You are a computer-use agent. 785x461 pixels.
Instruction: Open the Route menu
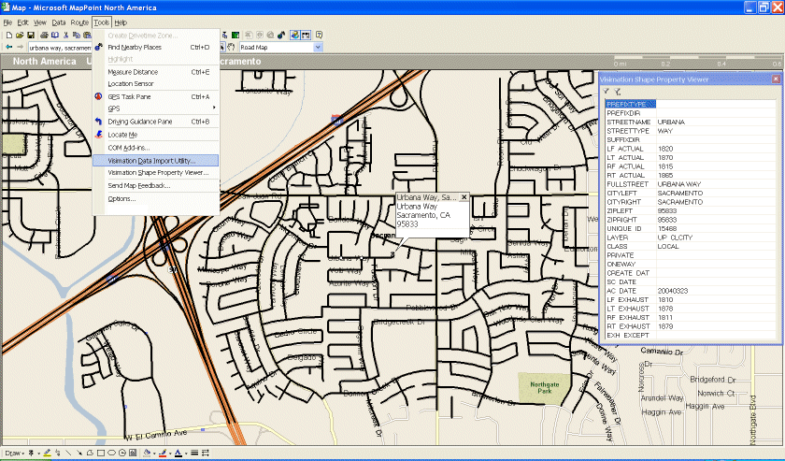coord(79,22)
